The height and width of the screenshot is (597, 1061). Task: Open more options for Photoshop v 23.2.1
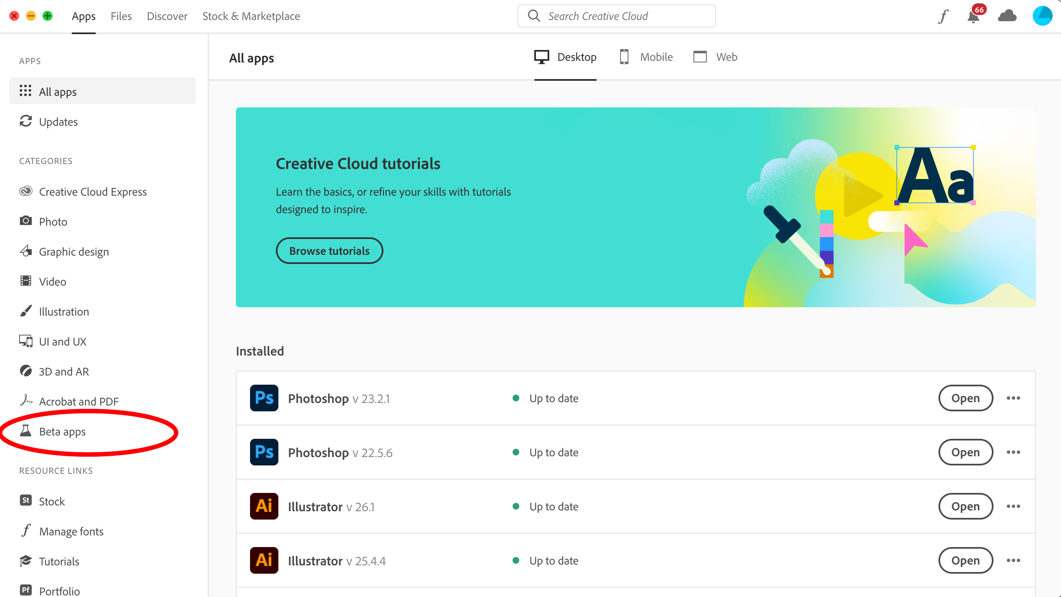pyautogui.click(x=1013, y=398)
